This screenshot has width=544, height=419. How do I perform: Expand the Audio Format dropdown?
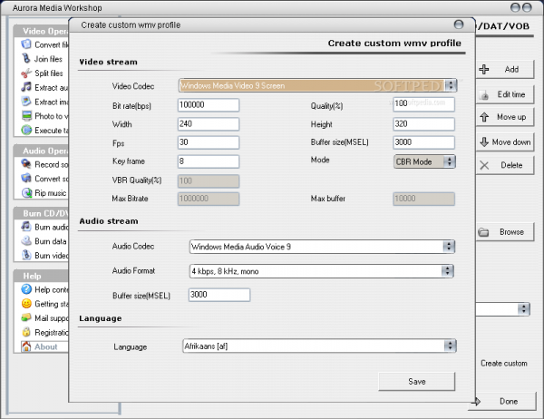pyautogui.click(x=321, y=270)
